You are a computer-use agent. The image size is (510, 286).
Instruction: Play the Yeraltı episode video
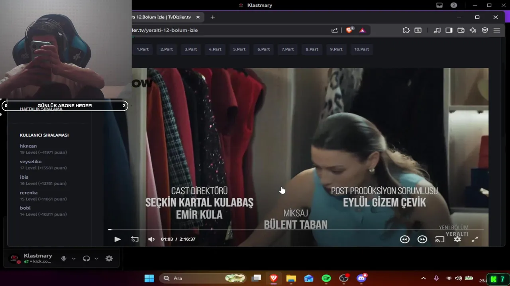117,239
